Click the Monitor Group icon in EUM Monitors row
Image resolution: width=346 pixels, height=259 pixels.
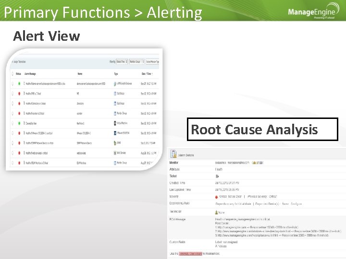pos(115,163)
